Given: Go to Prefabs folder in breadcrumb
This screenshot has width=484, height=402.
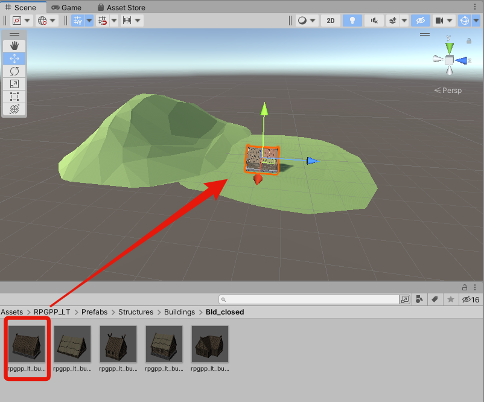Looking at the screenshot, I should pos(94,312).
